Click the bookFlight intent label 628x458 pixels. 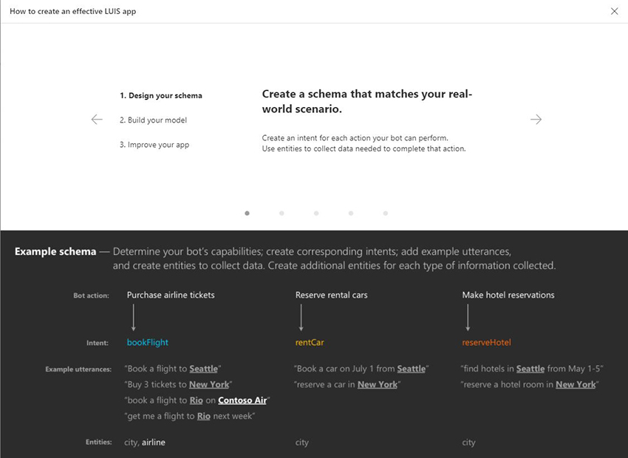coord(148,343)
